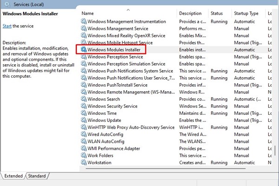Select Windows Security Service row
The width and height of the screenshot is (279, 186).
click(x=175, y=106)
